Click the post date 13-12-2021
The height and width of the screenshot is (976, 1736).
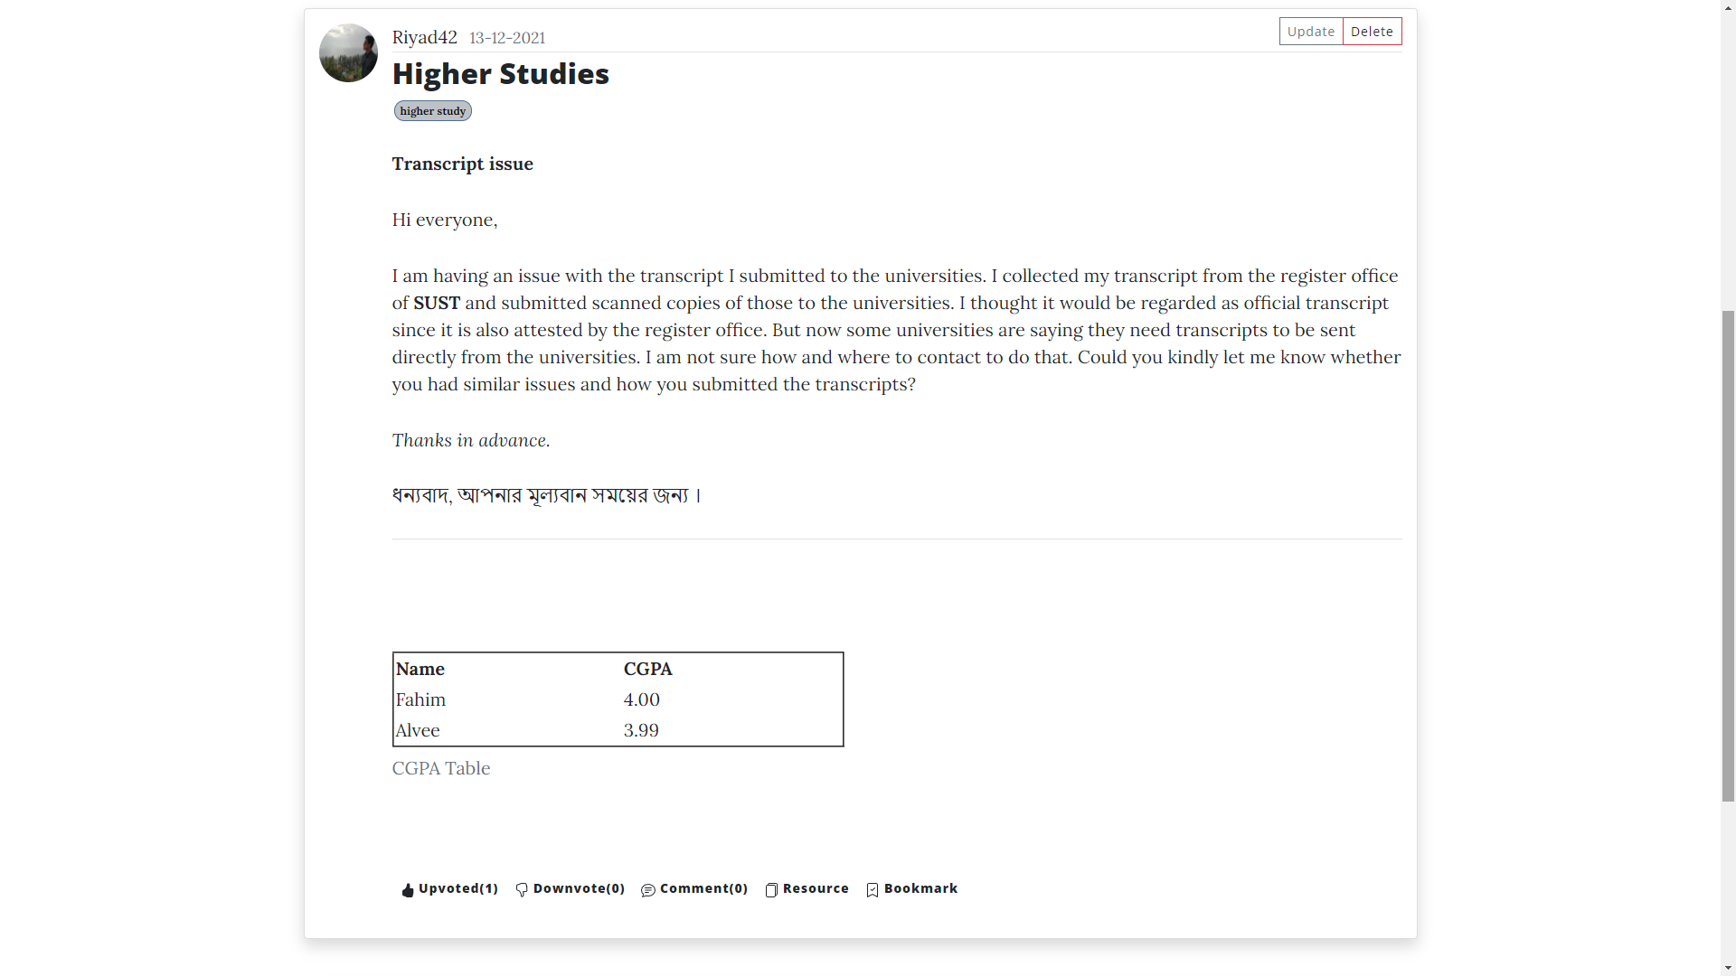tap(507, 38)
